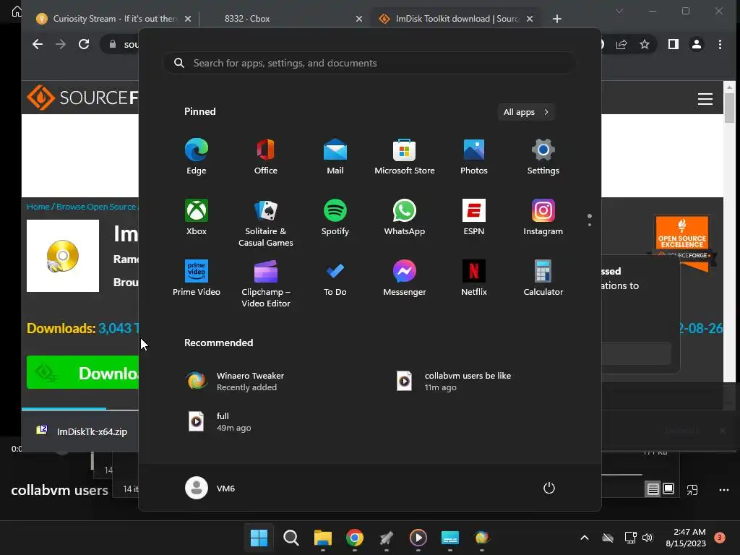Launch Prime Video
The width and height of the screenshot is (740, 555).
point(197,278)
